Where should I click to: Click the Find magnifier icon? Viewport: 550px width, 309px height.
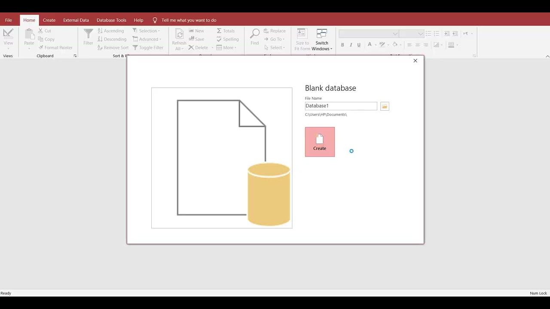pyautogui.click(x=255, y=34)
